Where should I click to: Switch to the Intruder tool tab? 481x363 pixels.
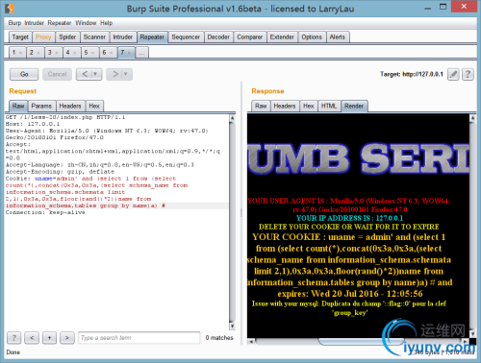coord(123,37)
